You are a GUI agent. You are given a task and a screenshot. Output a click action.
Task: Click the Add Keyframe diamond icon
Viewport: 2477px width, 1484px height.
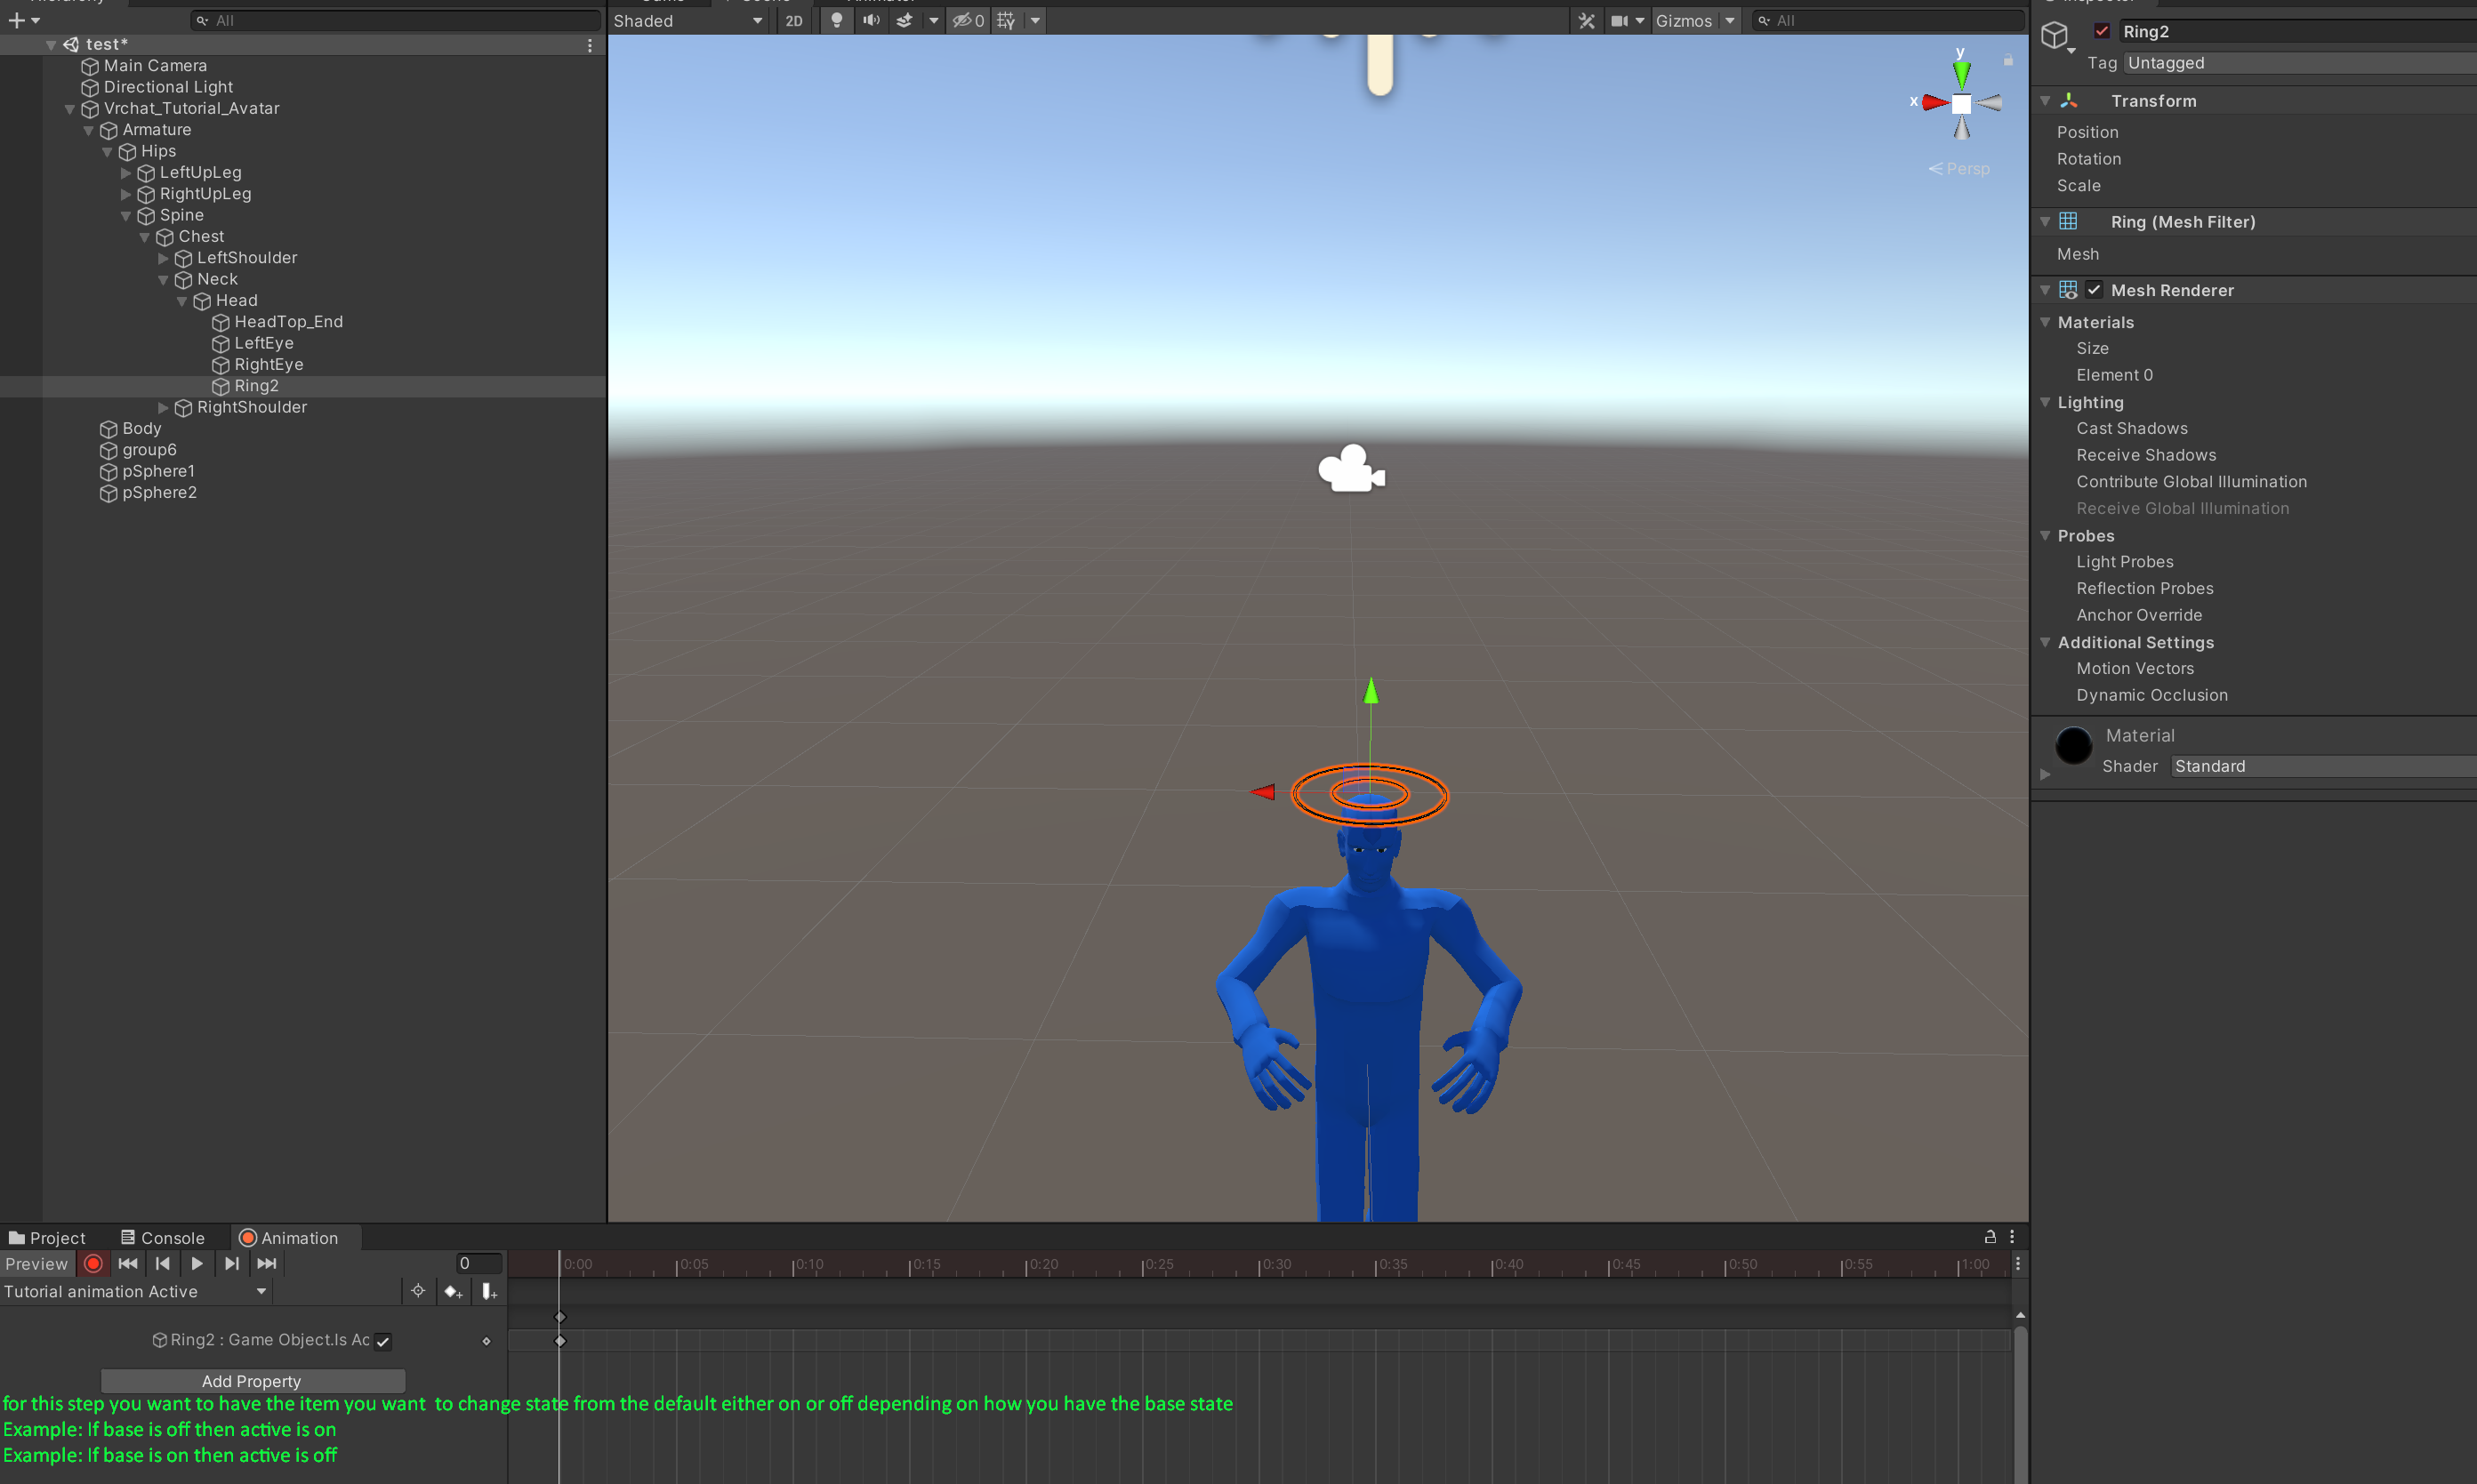(x=453, y=1291)
